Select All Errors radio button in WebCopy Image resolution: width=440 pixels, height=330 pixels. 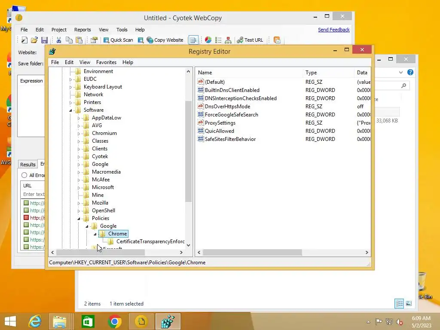tap(24, 175)
